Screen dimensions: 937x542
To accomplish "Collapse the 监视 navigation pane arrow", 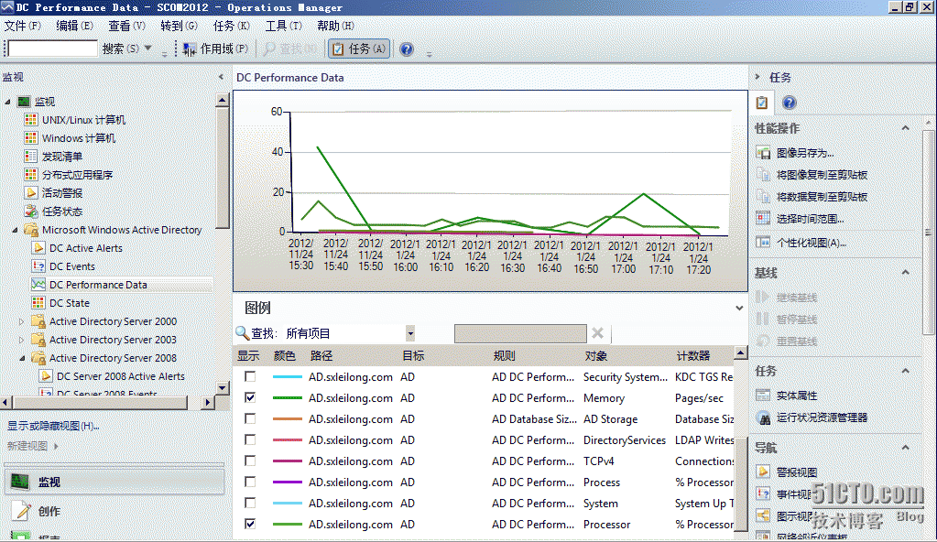I will click(221, 77).
